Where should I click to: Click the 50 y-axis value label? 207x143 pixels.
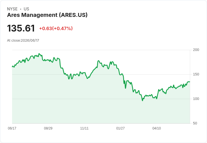pos(195,123)
